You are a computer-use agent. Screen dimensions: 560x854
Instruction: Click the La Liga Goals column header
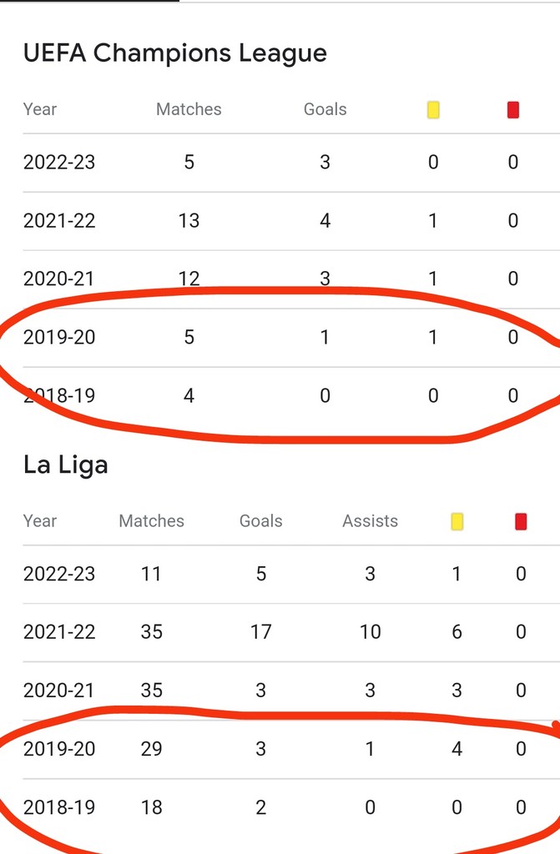[x=261, y=521]
